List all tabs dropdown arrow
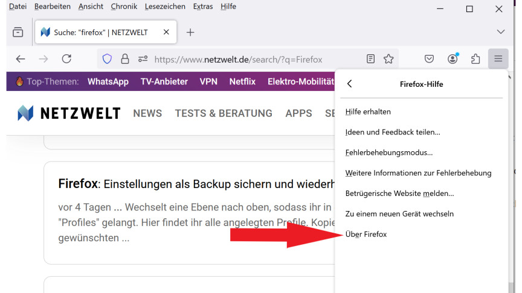This screenshot has height=293, width=522. (501, 32)
